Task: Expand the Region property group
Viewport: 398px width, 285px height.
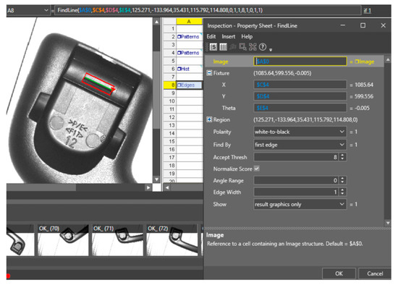Action: [209, 119]
